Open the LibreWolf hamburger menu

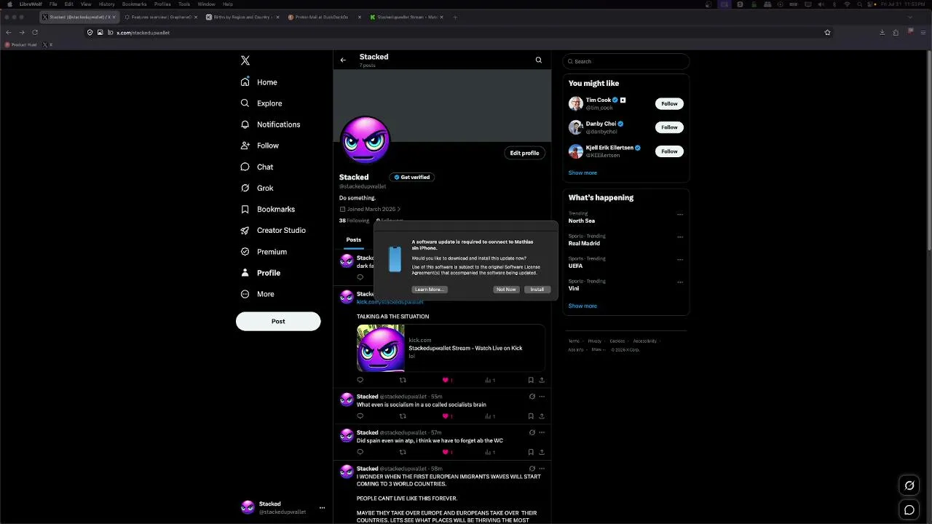click(923, 32)
